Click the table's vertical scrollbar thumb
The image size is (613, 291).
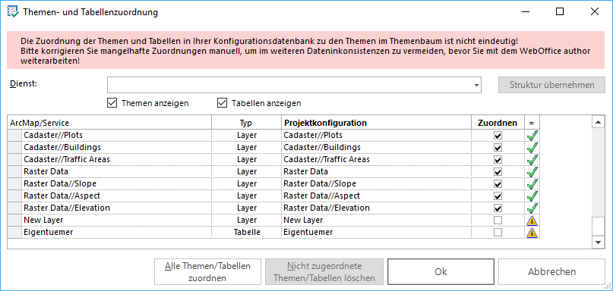coord(598,227)
